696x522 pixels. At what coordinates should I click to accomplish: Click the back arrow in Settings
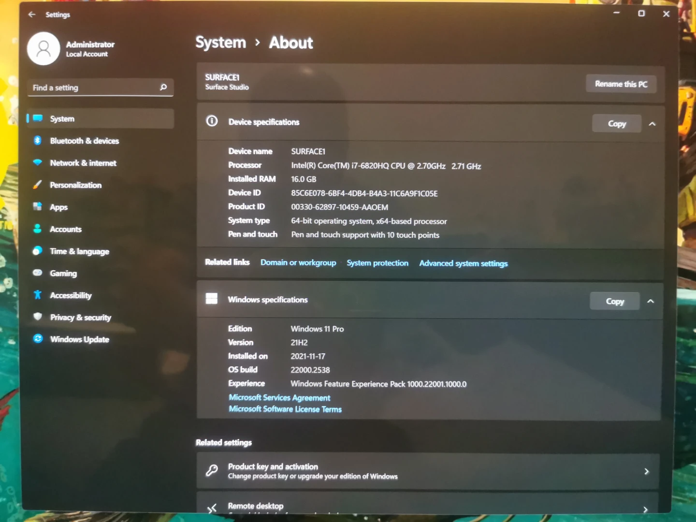(x=32, y=14)
